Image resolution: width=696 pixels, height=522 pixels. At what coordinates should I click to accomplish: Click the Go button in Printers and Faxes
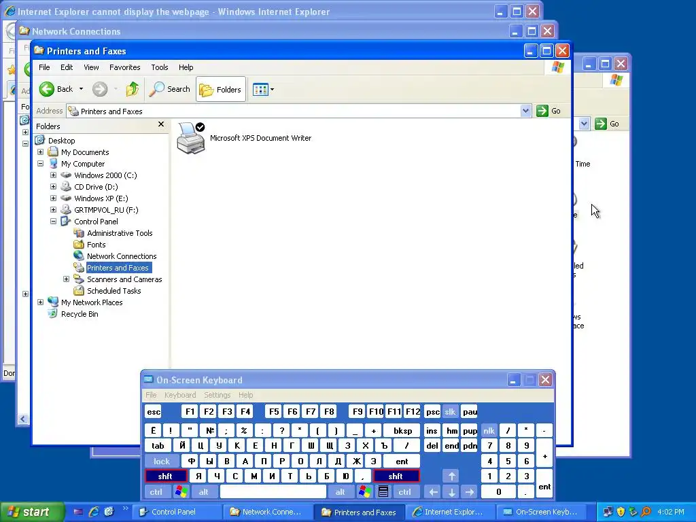coord(549,111)
